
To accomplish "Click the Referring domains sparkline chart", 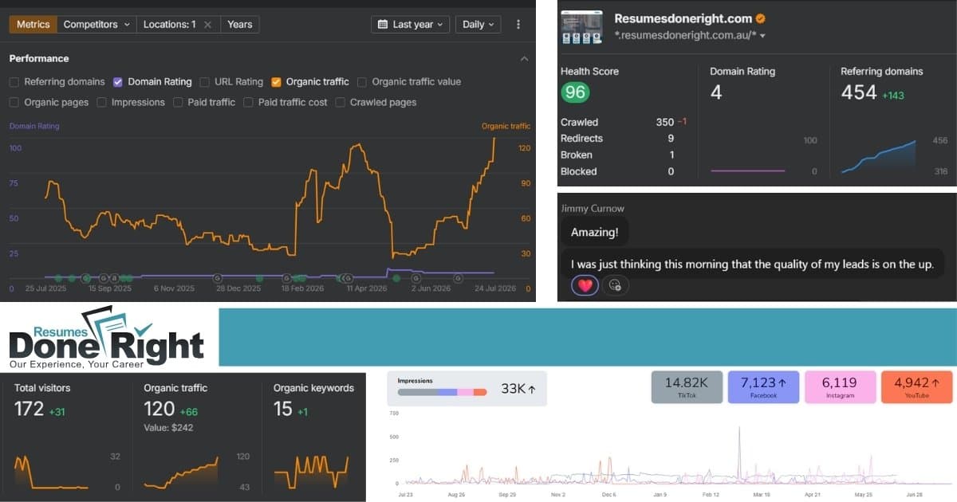I will 878,157.
